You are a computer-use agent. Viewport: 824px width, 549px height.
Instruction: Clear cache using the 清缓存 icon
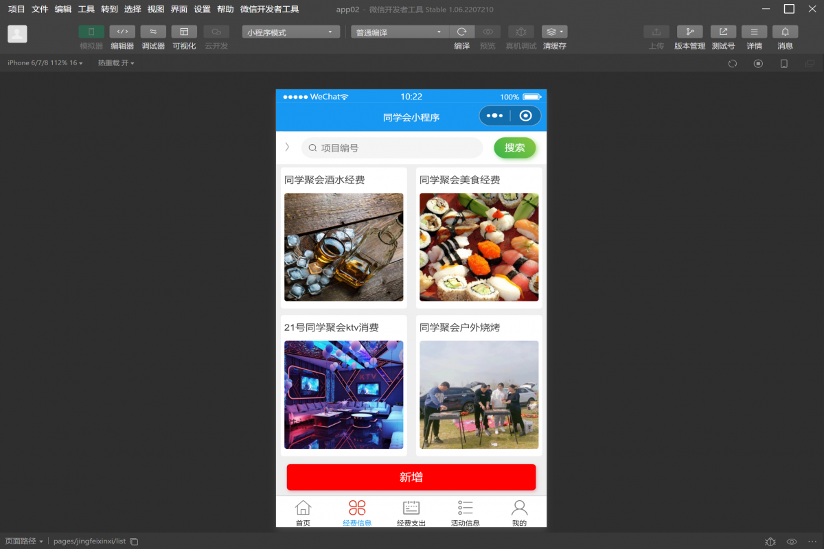tap(551, 32)
